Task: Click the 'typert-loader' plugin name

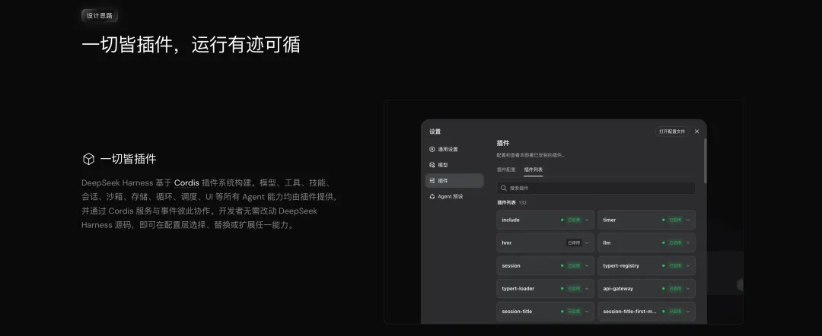Action: click(x=518, y=289)
